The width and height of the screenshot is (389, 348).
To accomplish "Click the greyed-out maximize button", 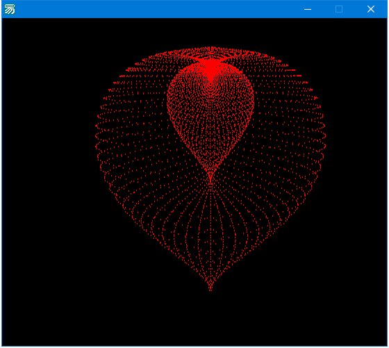I will click(339, 9).
